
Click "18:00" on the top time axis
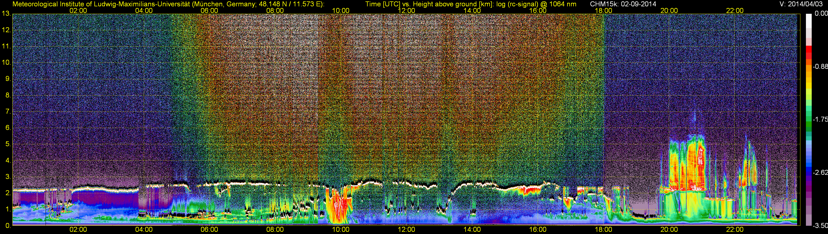(x=603, y=10)
